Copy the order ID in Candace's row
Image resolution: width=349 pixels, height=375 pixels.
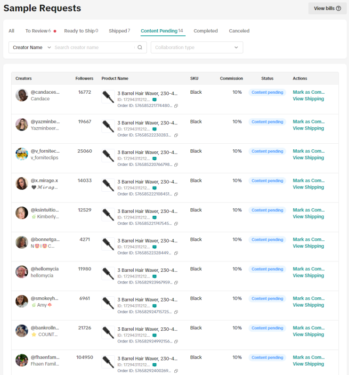[176, 106]
